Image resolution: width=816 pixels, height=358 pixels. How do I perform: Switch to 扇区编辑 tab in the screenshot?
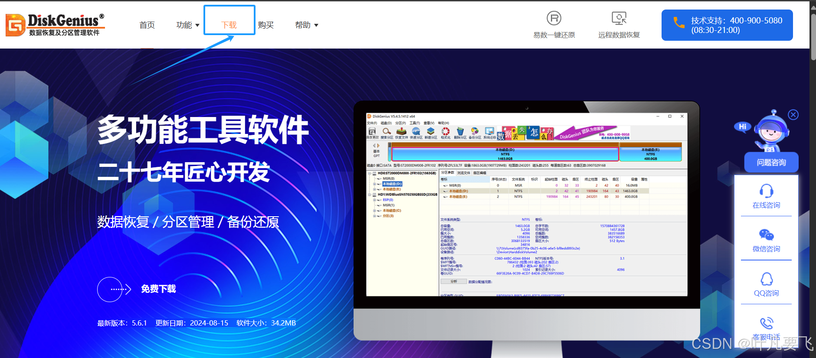pyautogui.click(x=479, y=172)
